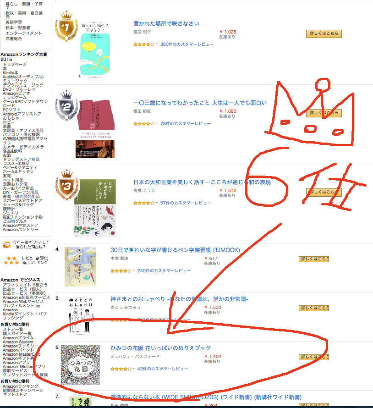Click the bronze #3 rank badge
The image size is (373, 408).
(x=67, y=185)
